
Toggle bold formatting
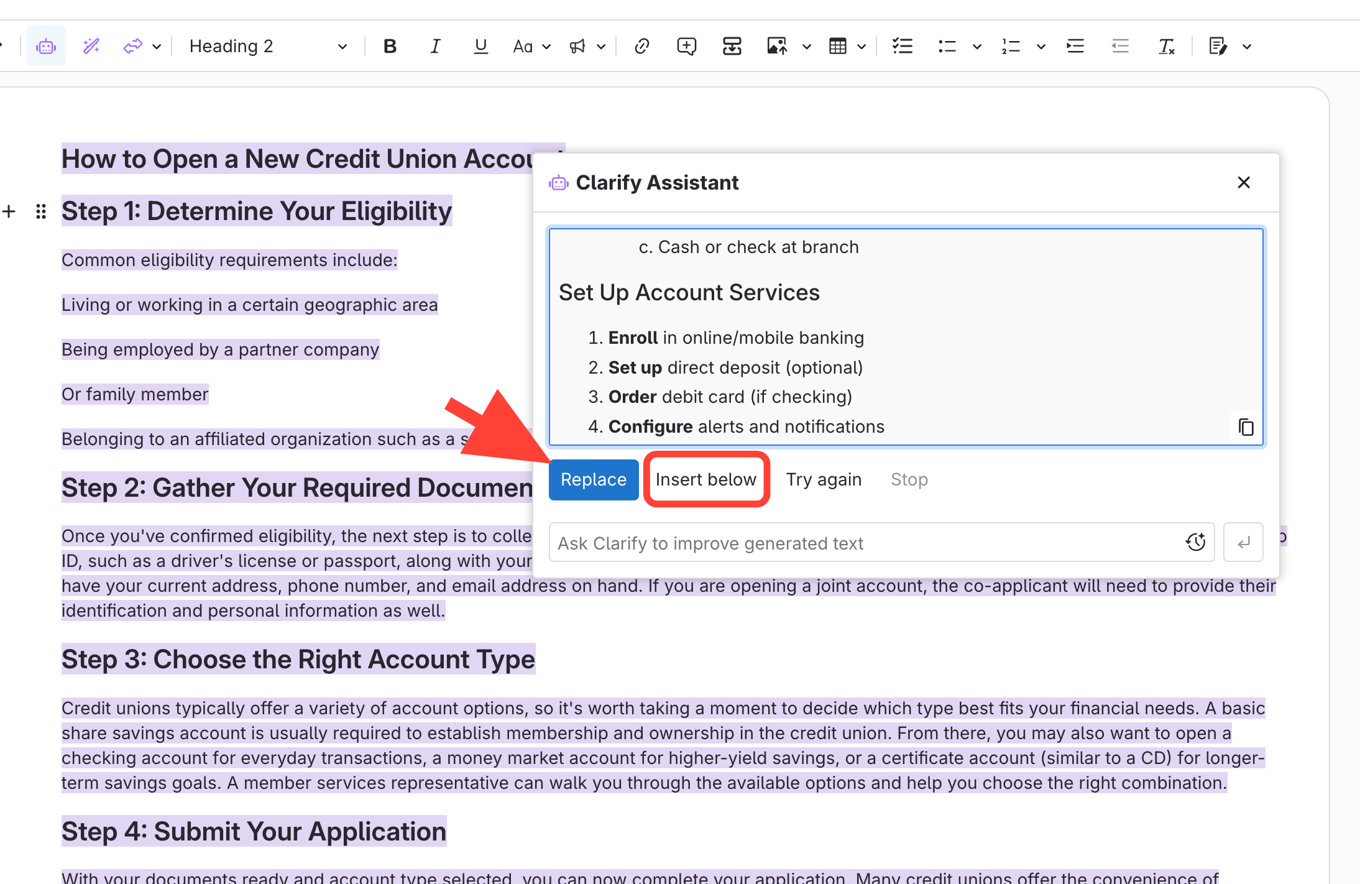pyautogui.click(x=390, y=46)
